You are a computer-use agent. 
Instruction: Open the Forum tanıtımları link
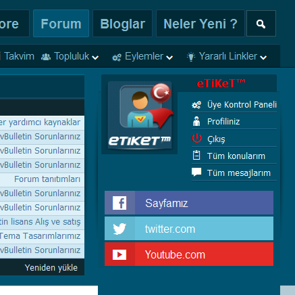(47, 179)
